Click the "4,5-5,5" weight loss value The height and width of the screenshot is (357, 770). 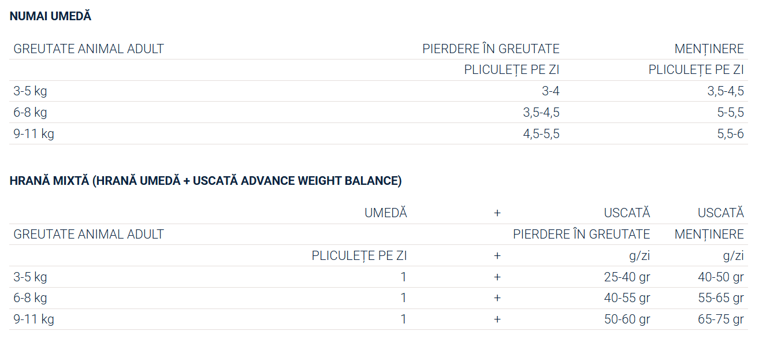pyautogui.click(x=541, y=134)
